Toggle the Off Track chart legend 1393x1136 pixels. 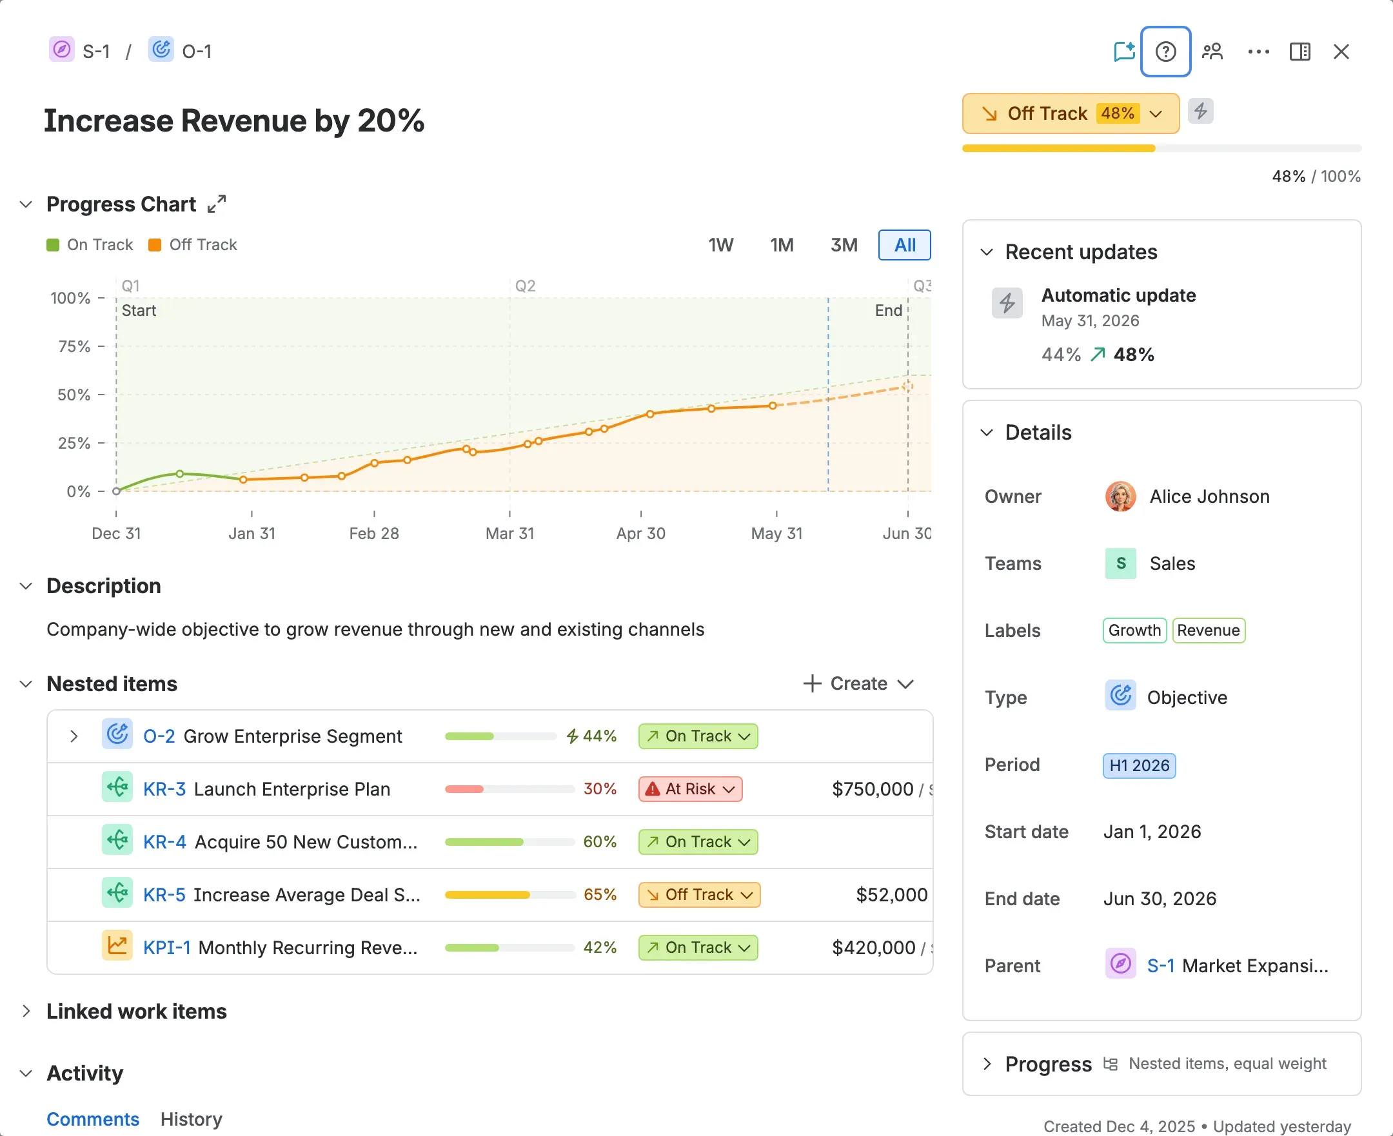coord(192,245)
